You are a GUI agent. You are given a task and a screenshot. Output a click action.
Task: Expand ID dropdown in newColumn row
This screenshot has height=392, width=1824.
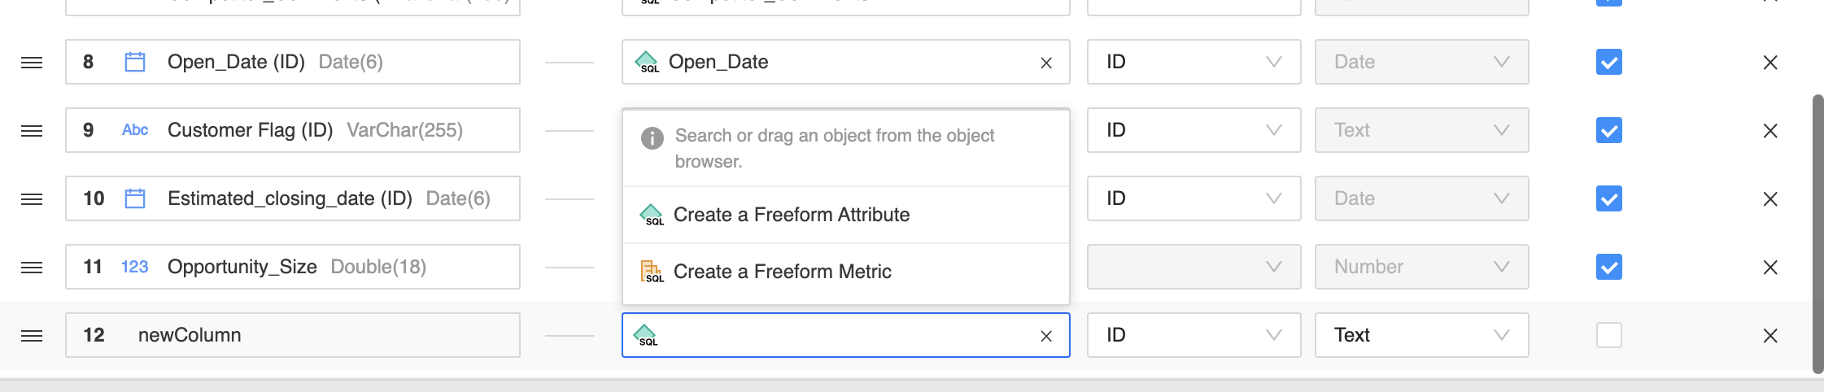pos(1193,335)
